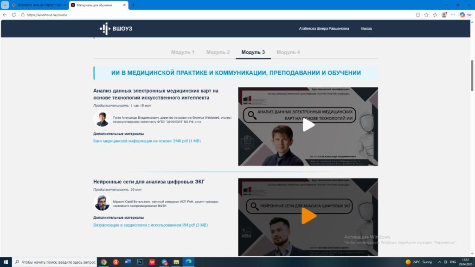The height and width of the screenshot is (267, 475).
Task: Click the browser refresh icon
Action: [14, 15]
